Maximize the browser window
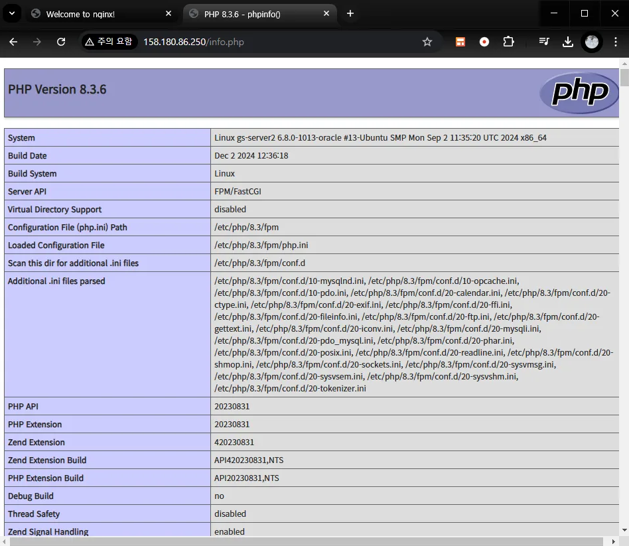 click(x=585, y=13)
